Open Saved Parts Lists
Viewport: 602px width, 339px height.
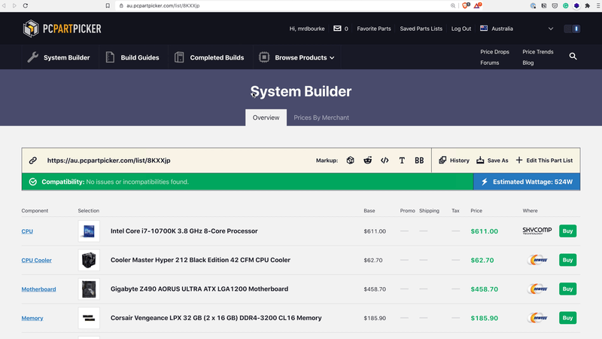(x=421, y=29)
